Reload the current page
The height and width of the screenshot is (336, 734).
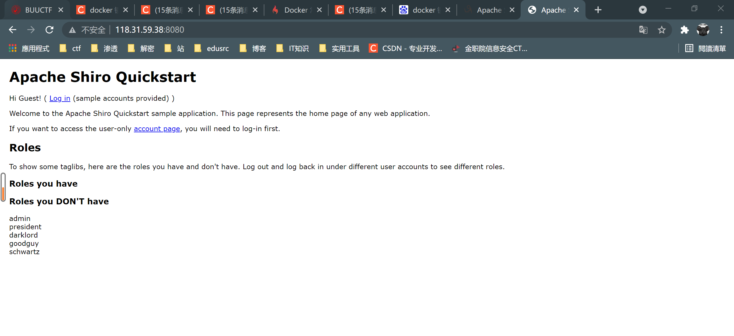50,30
